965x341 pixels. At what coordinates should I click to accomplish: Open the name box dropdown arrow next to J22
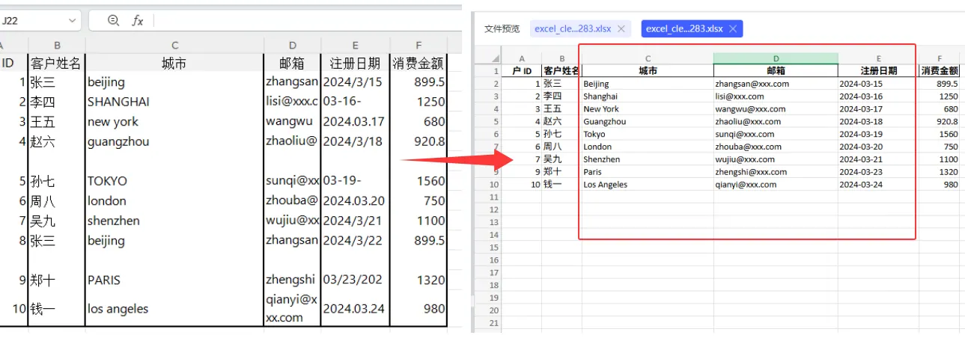point(72,21)
